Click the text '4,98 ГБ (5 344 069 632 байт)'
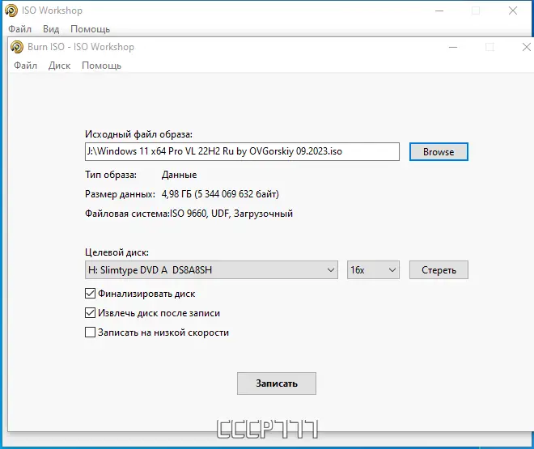This screenshot has height=449, width=534. (220, 194)
